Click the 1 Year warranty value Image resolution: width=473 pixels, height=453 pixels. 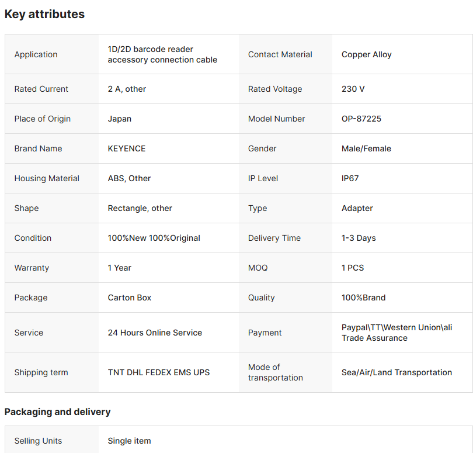(x=120, y=268)
